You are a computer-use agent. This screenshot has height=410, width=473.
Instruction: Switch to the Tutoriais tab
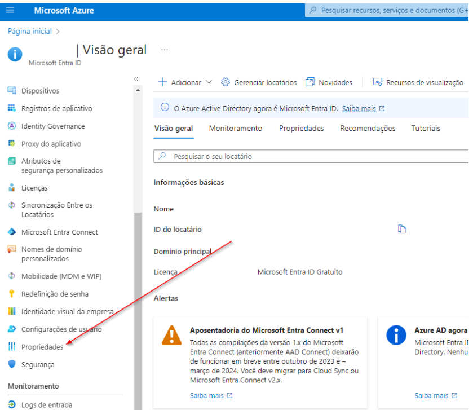click(426, 128)
